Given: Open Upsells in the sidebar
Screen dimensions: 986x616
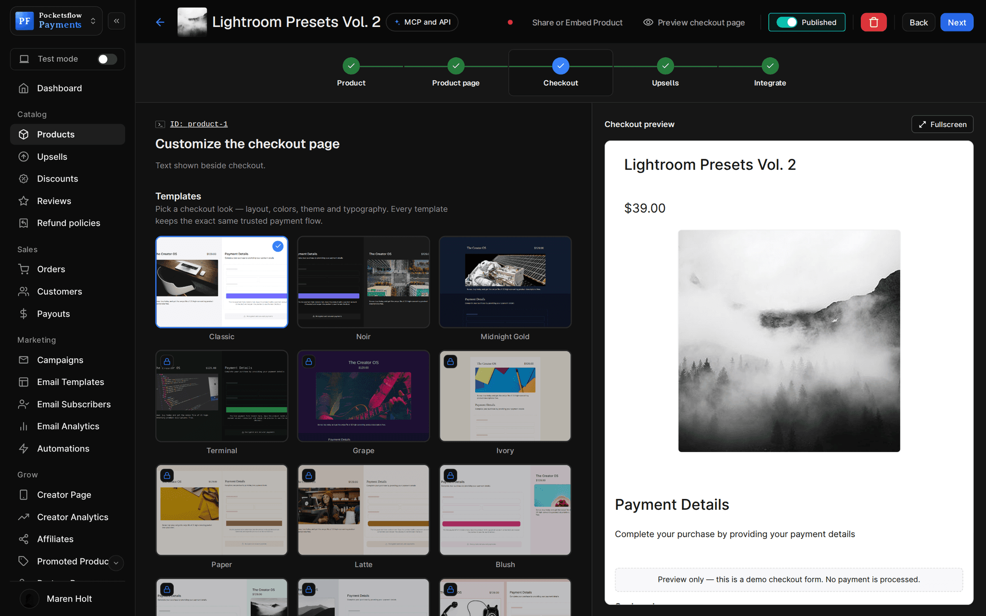Looking at the screenshot, I should (x=67, y=156).
